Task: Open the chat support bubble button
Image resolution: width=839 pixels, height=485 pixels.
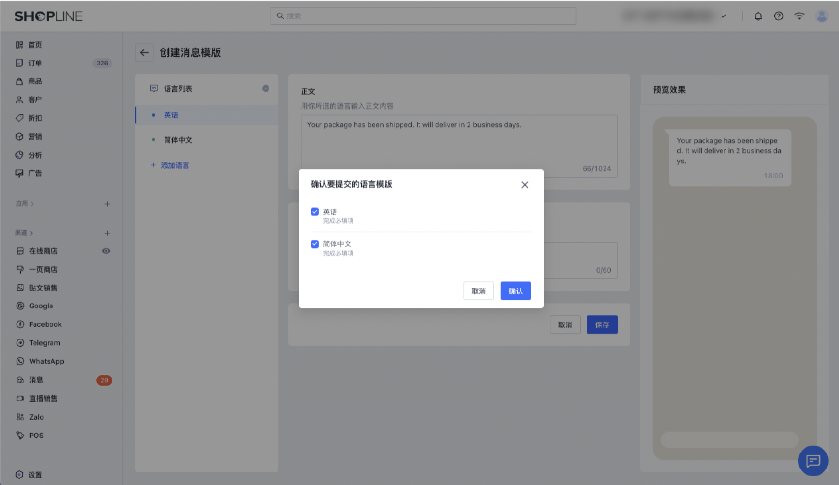Action: pos(813,461)
